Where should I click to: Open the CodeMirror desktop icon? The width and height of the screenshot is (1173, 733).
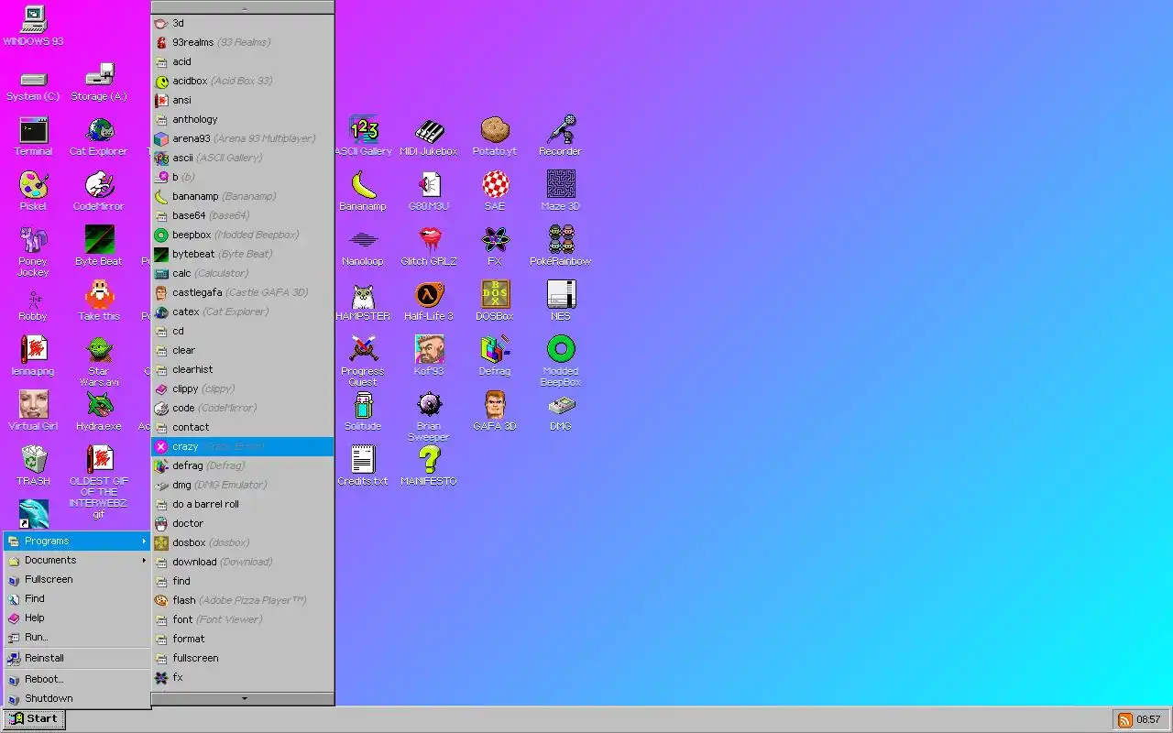tap(99, 191)
